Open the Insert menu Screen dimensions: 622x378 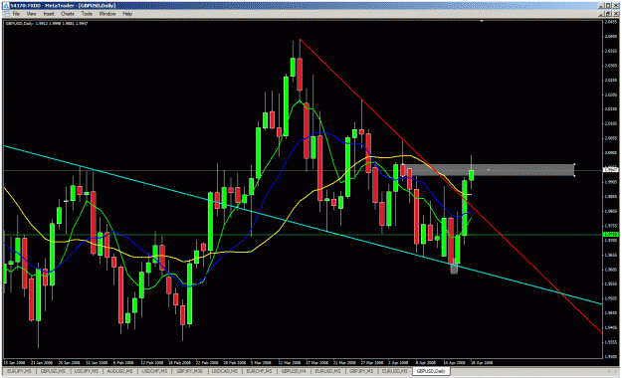(x=49, y=14)
